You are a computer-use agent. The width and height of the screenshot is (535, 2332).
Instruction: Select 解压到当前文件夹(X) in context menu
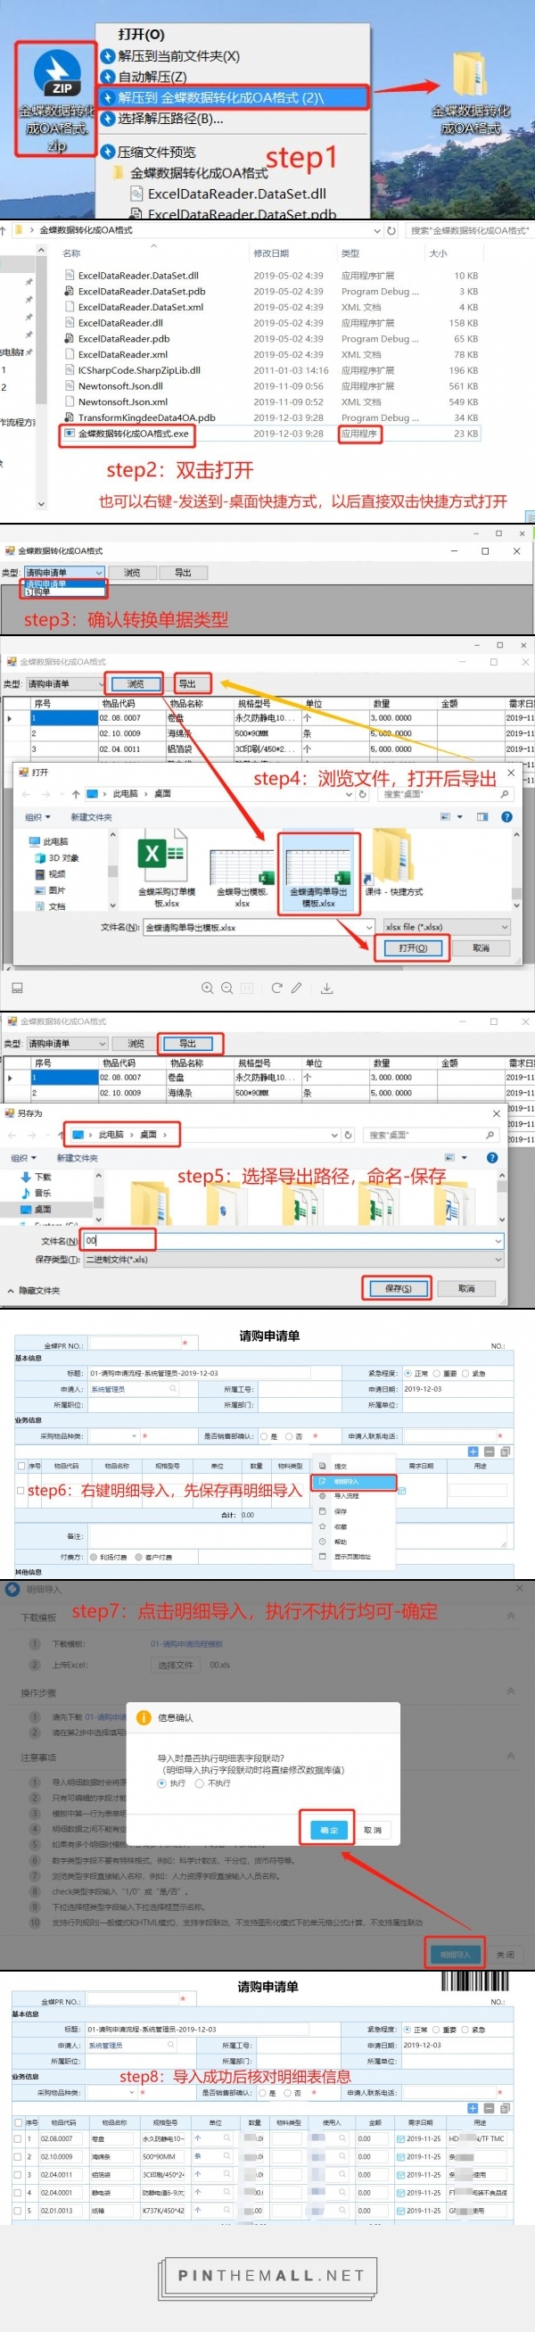178,56
